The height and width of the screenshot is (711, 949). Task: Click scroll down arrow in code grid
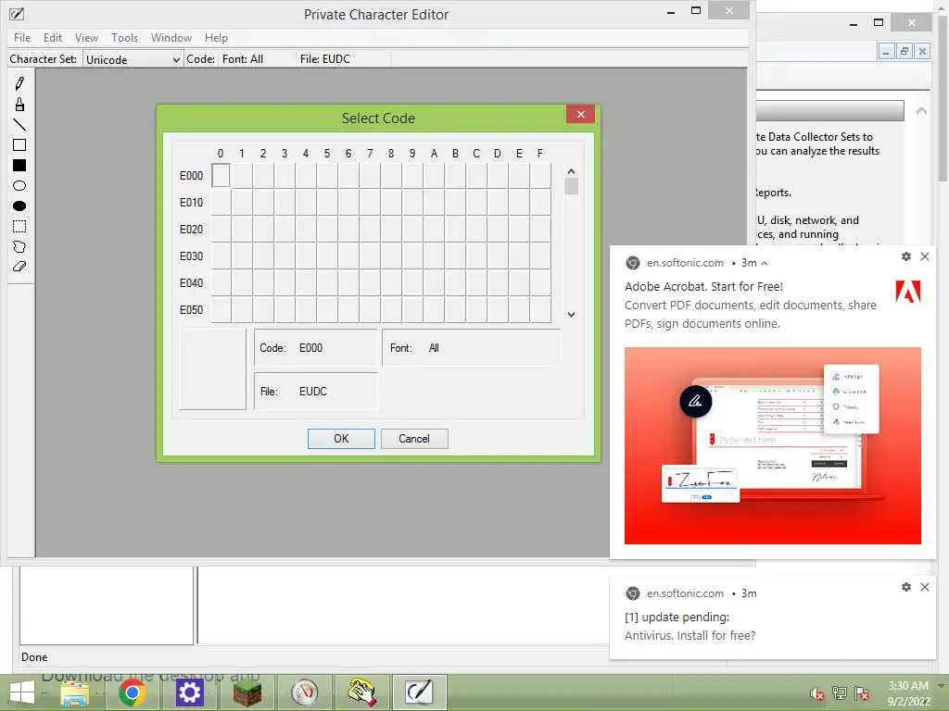click(571, 315)
